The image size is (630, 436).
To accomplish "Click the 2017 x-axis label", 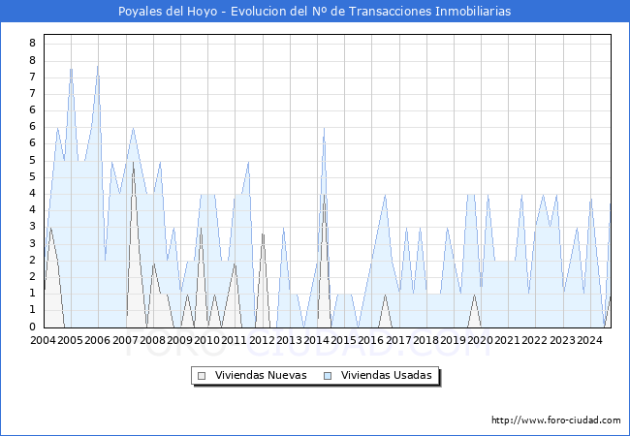I will tap(398, 340).
